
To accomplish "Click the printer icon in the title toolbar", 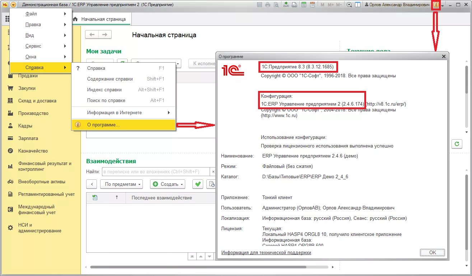I will pyautogui.click(x=268, y=5).
